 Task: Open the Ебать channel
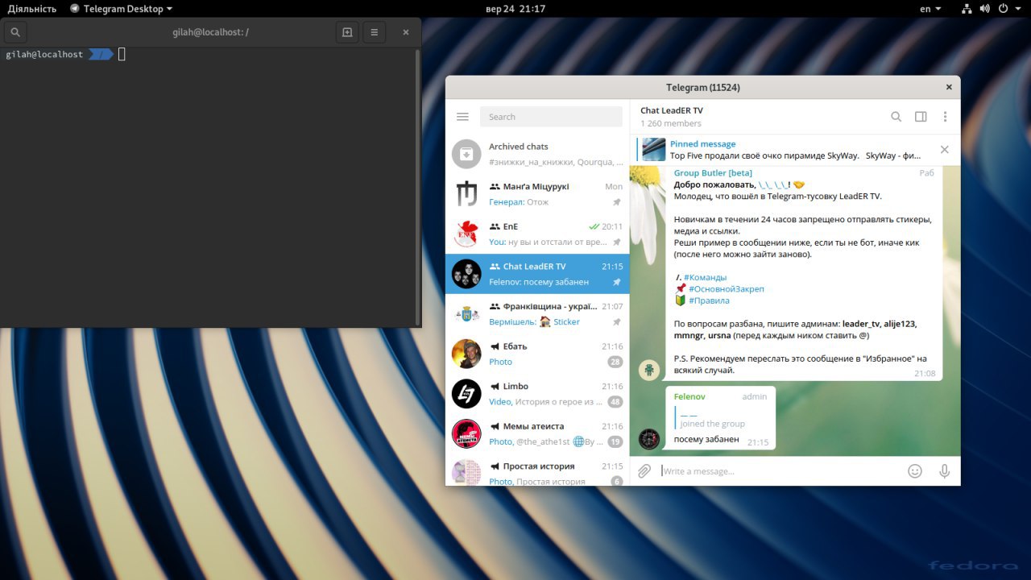tap(537, 354)
